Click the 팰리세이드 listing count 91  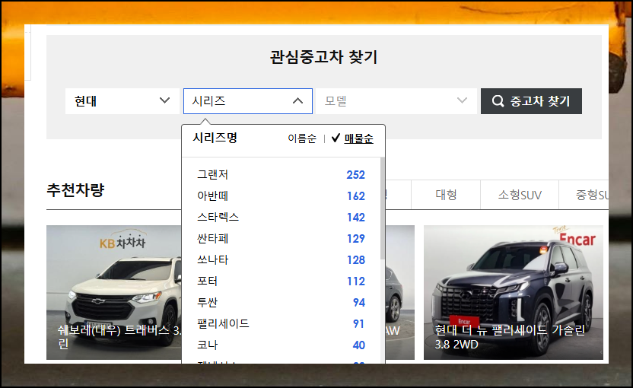pos(359,324)
